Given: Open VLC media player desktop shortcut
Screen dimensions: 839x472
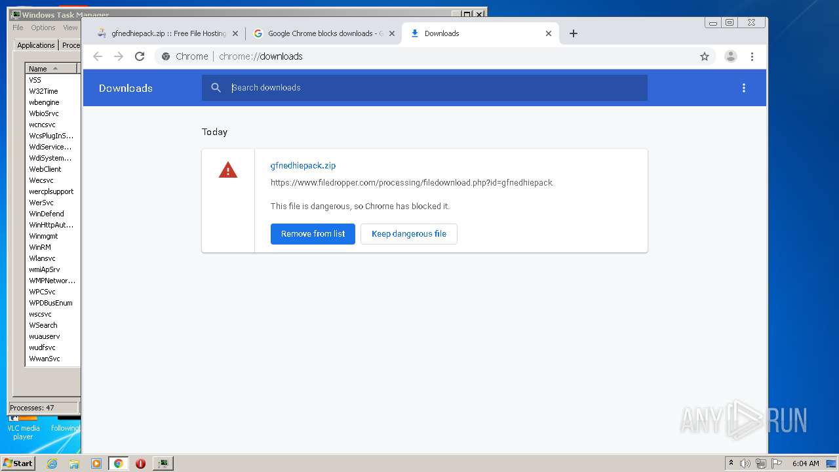Looking at the screenshot, I should coord(23,427).
